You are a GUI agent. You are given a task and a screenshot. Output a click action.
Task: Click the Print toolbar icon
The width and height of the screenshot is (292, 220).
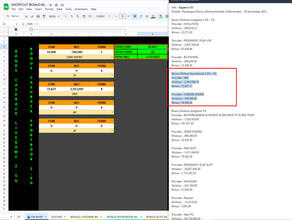pyautogui.click(x=38, y=16)
